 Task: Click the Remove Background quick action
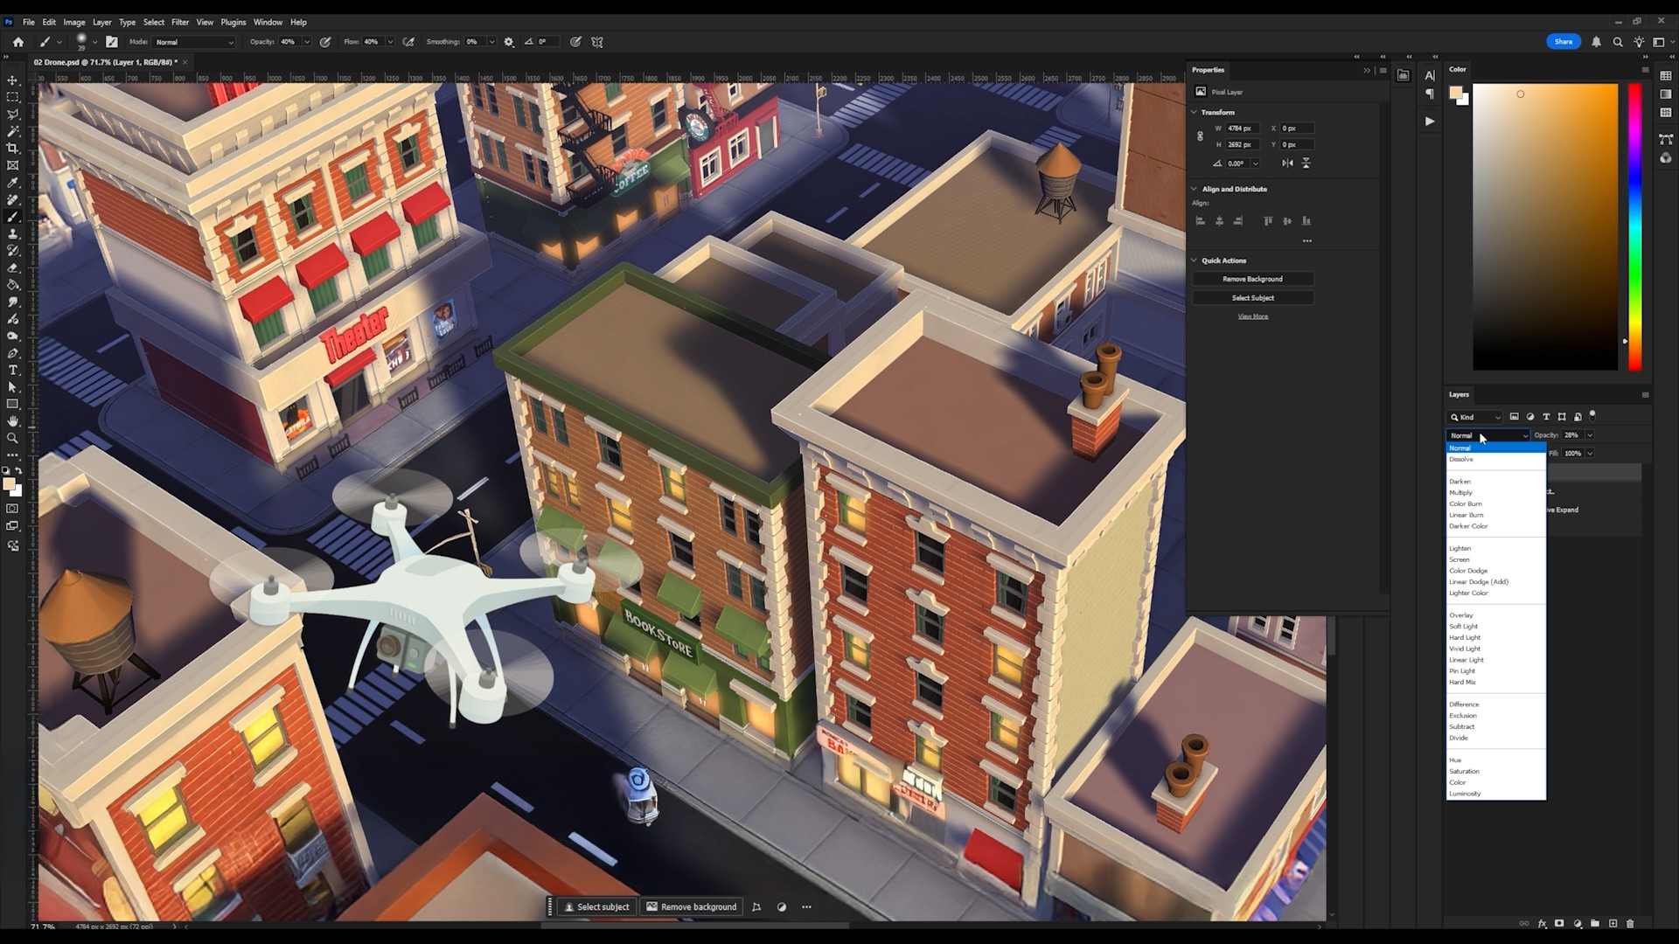pos(1252,279)
